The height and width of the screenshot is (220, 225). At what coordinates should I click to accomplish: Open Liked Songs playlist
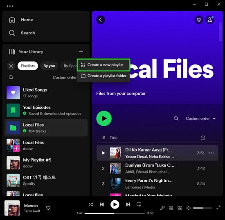coord(46,93)
